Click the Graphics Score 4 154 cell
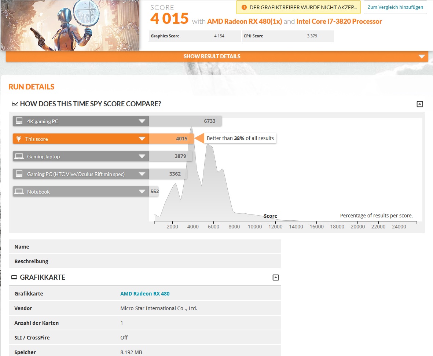 pos(195,36)
